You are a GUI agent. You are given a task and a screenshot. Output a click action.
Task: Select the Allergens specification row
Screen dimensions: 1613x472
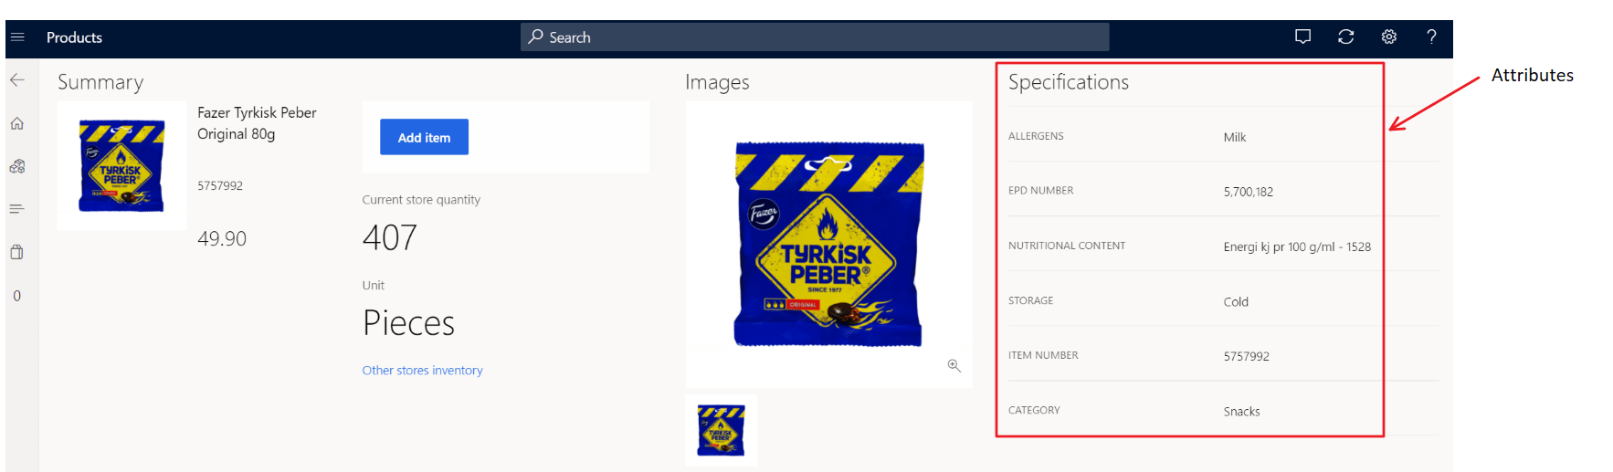coord(1187,136)
